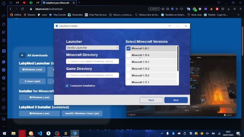The width and height of the screenshot is (244, 137).
Task: Open the Play Console bookmark
Action: (x=58, y=15)
